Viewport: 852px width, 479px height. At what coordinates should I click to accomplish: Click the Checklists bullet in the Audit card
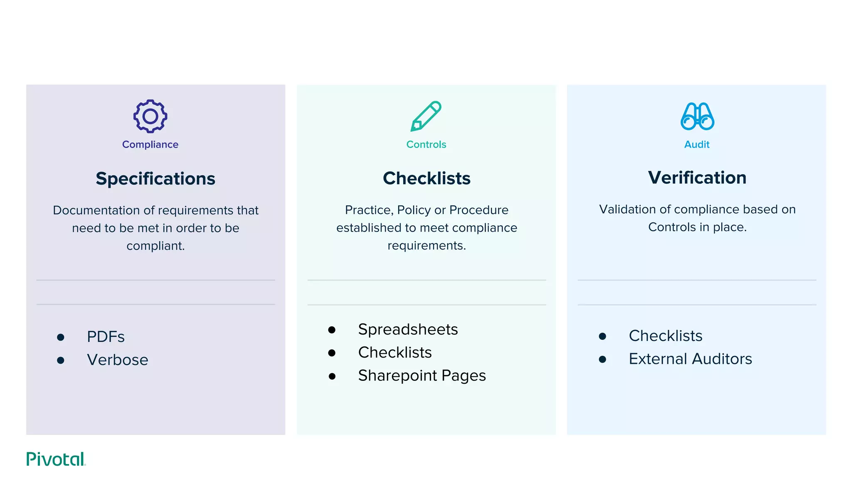pyautogui.click(x=665, y=336)
